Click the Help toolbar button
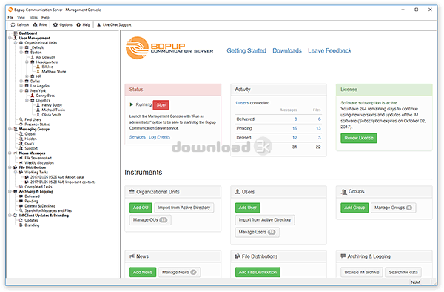The height and width of the screenshot is (292, 444). (83, 25)
